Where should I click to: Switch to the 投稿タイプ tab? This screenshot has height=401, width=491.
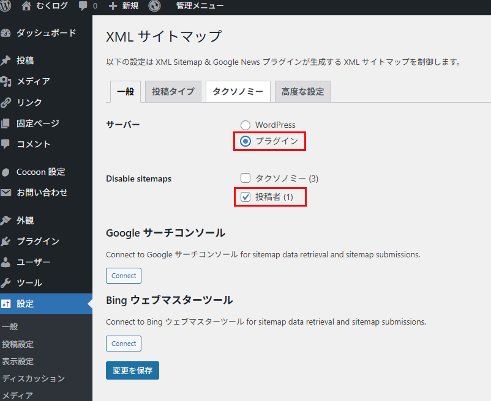[173, 92]
